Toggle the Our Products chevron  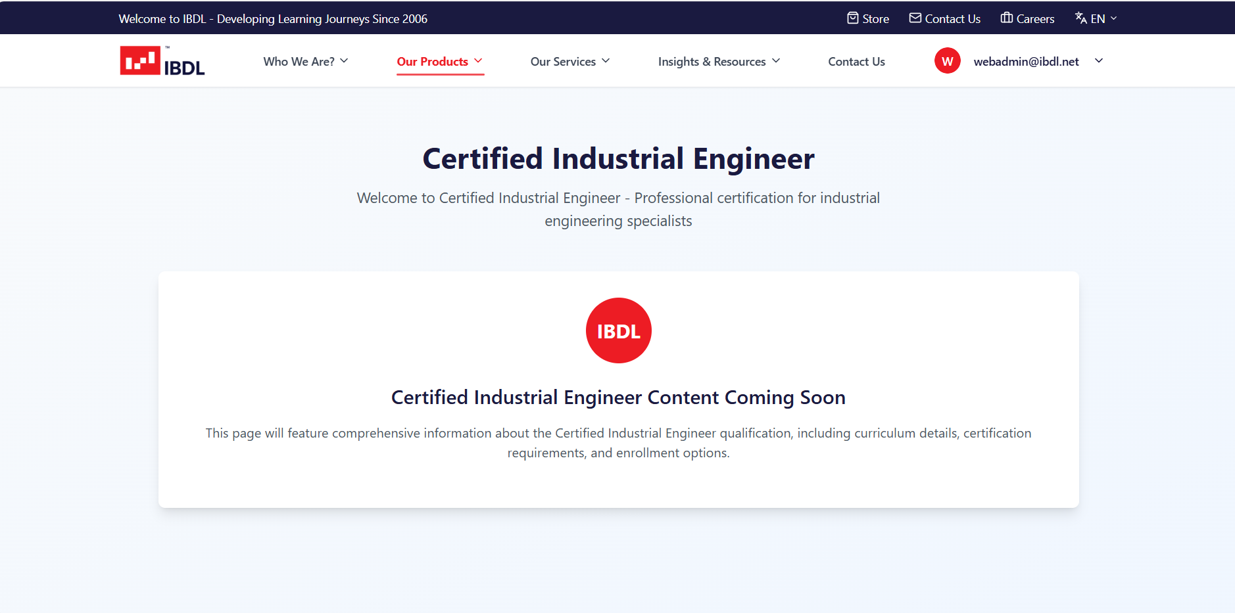[478, 61]
